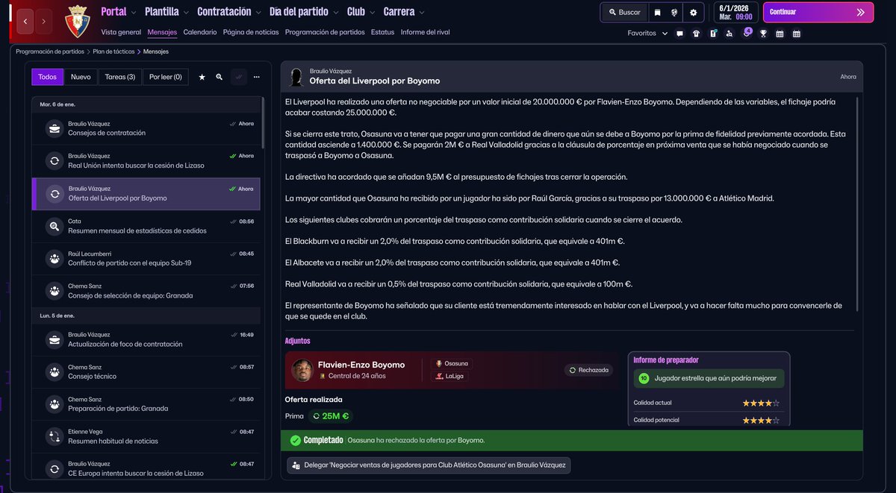The width and height of the screenshot is (896, 493).
Task: Click Programación de partidos breadcrumb
Action: pos(50,51)
